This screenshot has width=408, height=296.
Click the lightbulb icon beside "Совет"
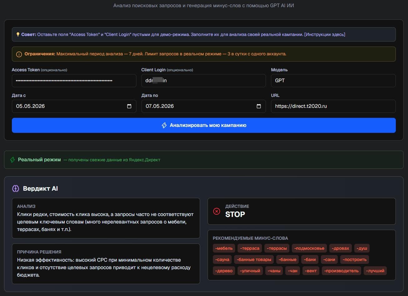(x=18, y=34)
